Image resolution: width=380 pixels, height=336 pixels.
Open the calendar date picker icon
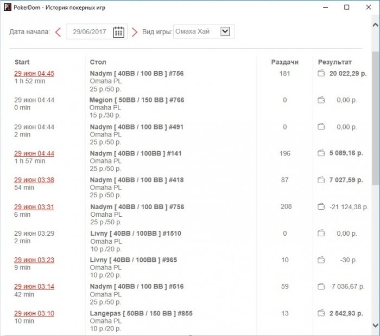pyautogui.click(x=118, y=32)
